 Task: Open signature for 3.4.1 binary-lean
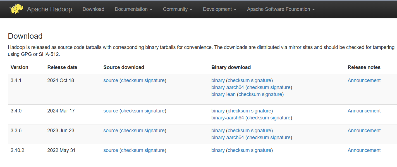coord(272,94)
